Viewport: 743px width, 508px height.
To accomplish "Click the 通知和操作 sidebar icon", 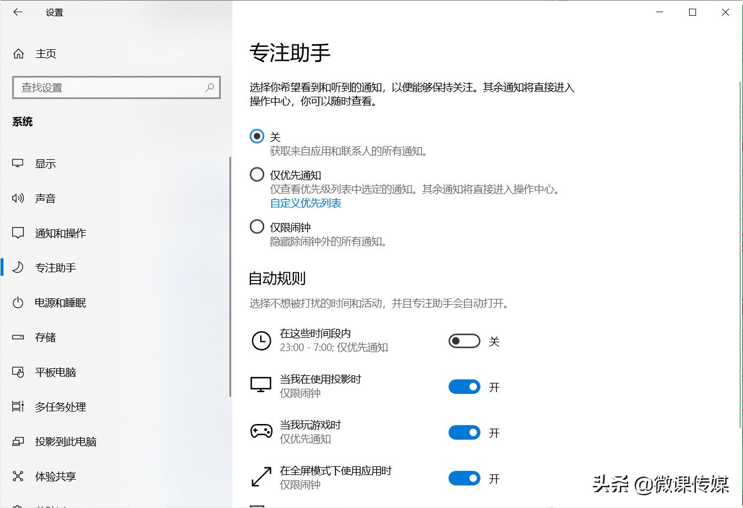I will (18, 233).
